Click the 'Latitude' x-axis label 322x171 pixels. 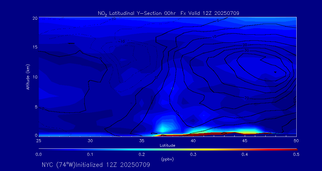167,145
